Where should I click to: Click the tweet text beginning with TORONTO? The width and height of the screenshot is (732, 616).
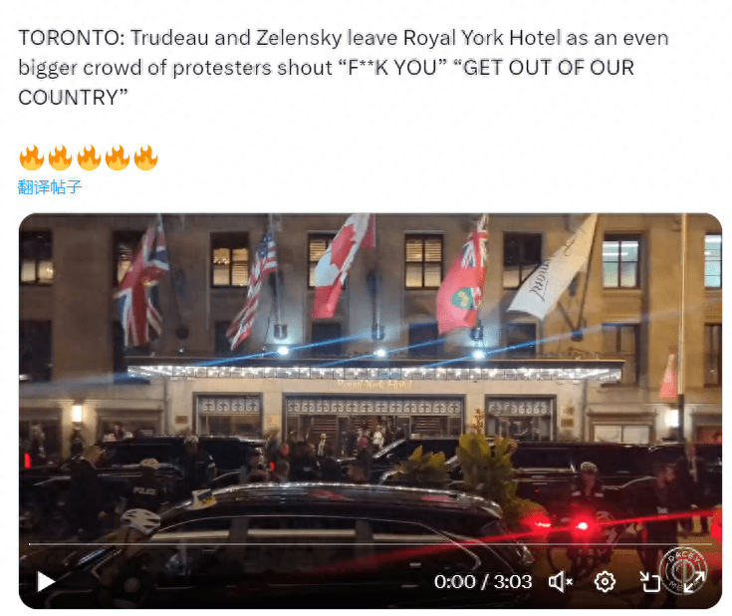344,68
